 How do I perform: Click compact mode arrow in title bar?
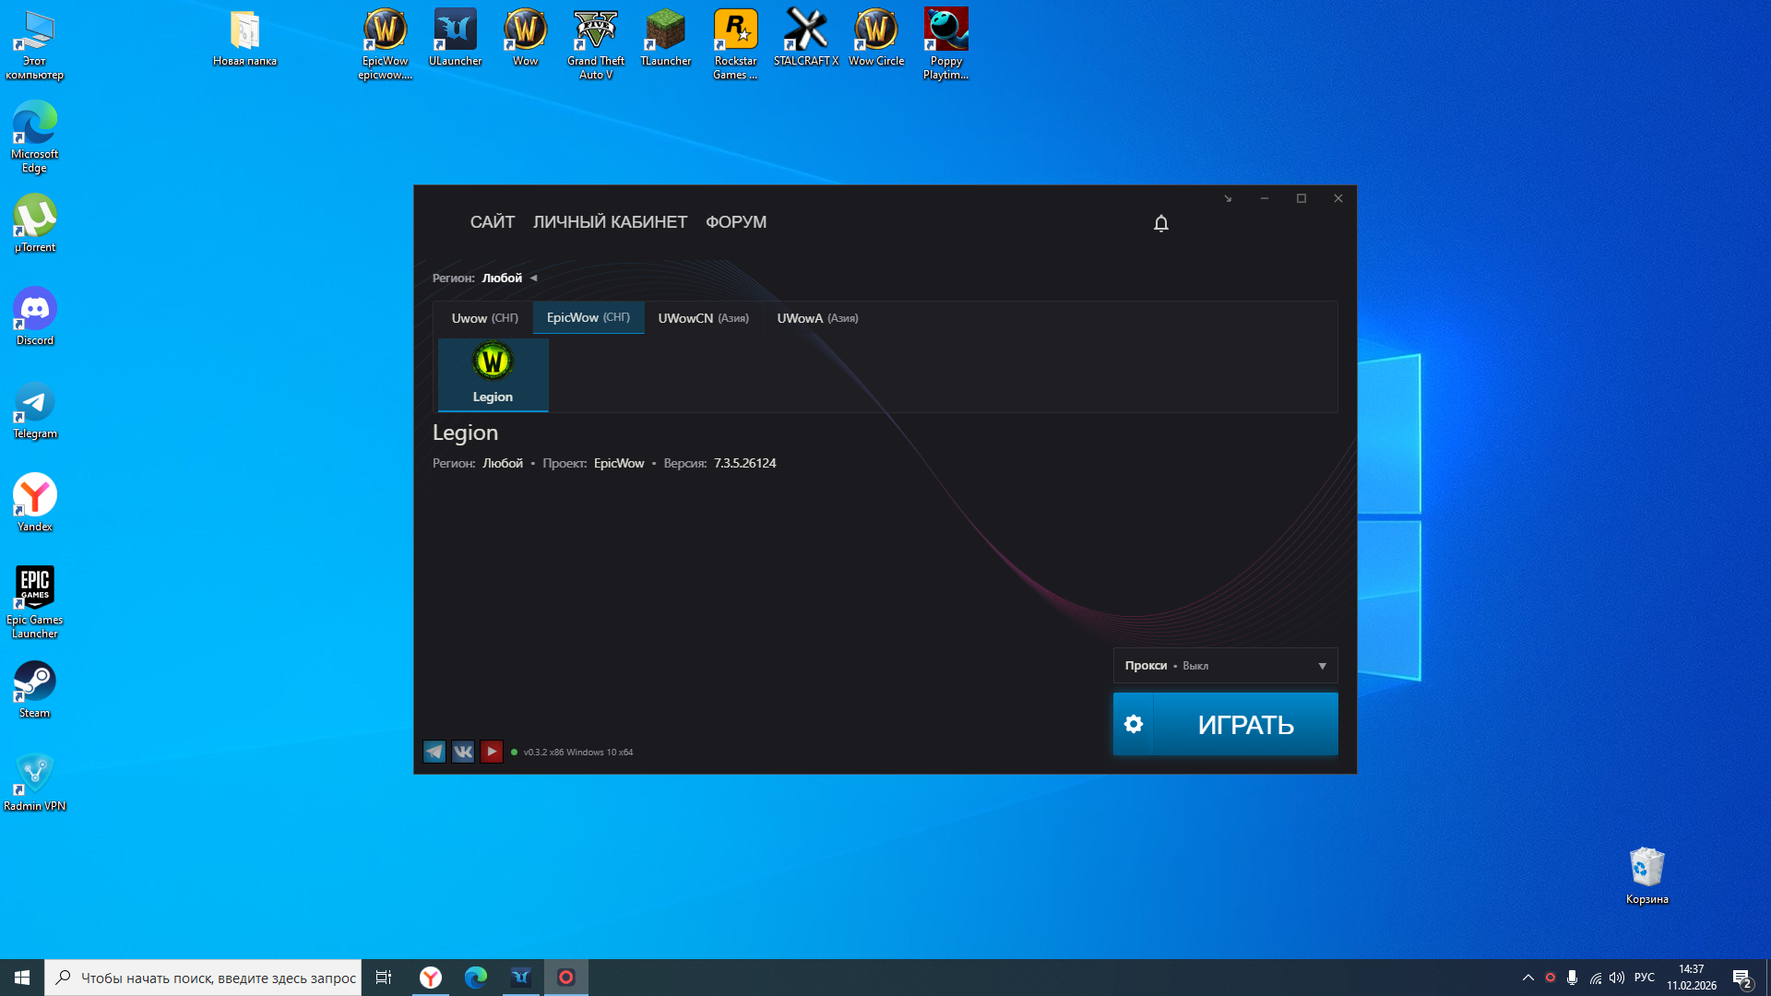tap(1228, 198)
